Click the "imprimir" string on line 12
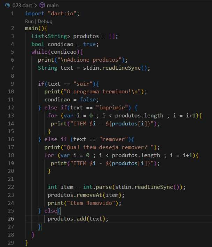Image resolution: width=212 pixels, height=247 pixels. click(112, 108)
